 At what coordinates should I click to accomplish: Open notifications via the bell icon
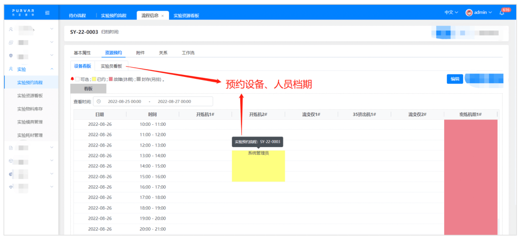[502, 13]
